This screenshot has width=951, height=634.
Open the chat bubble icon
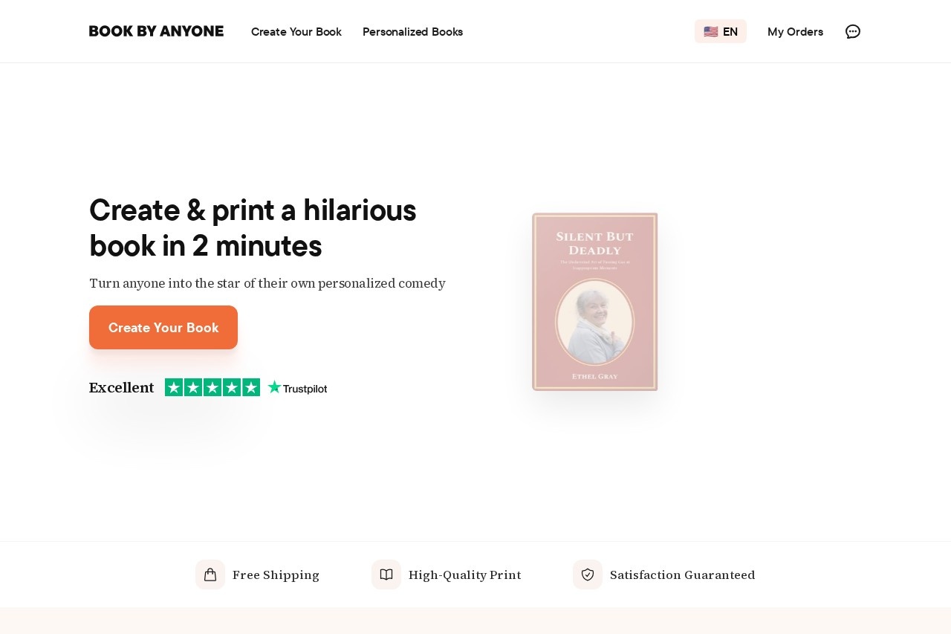pos(853,31)
